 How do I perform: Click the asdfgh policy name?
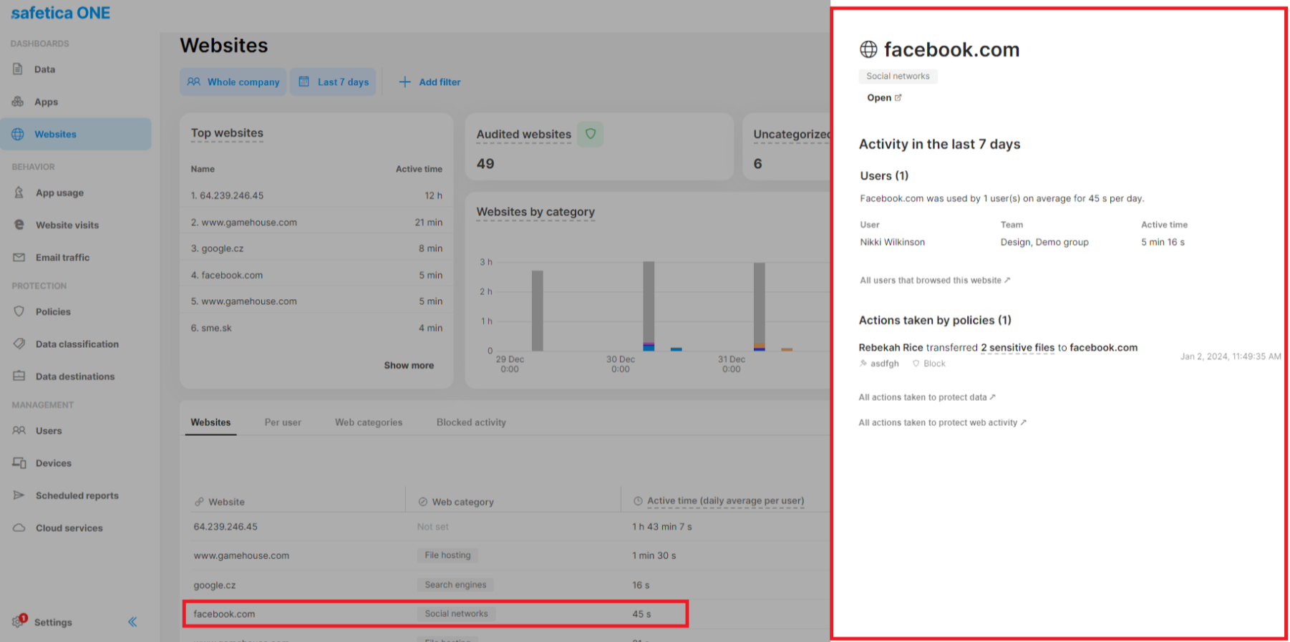[x=878, y=364]
